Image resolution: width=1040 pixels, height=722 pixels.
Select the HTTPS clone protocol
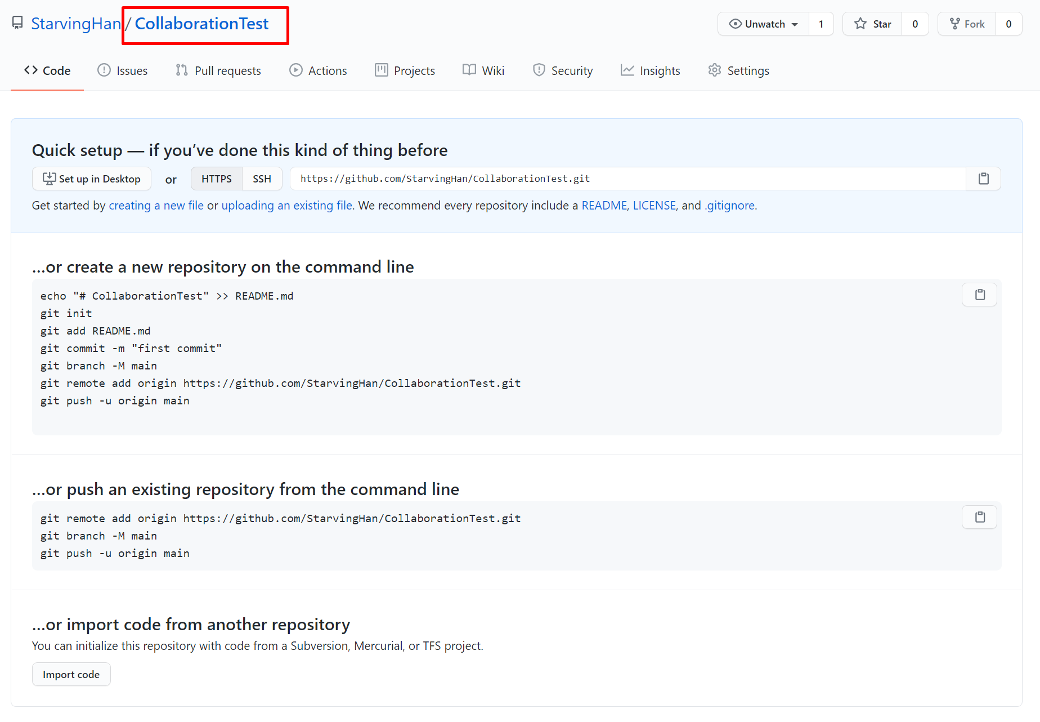[x=217, y=179]
